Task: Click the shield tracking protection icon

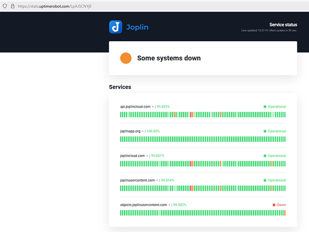Action: pyautogui.click(x=5, y=6)
